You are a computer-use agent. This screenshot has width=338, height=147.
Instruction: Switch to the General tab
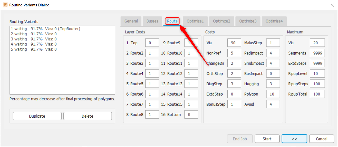(x=131, y=21)
